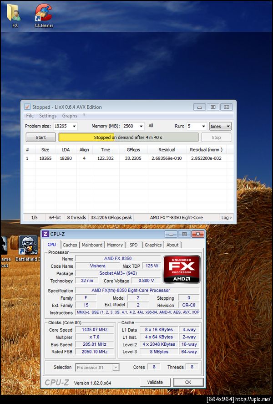Open the Log panel in LinX
This screenshot has height=404, width=273.
pyautogui.click(x=227, y=217)
